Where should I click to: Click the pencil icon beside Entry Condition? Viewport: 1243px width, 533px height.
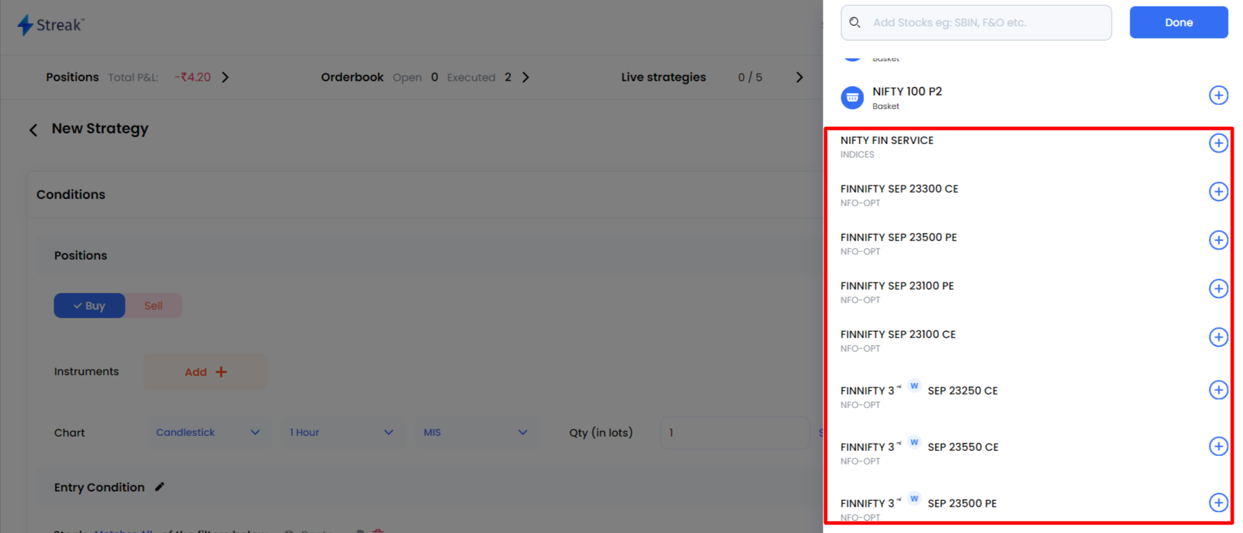click(x=160, y=487)
